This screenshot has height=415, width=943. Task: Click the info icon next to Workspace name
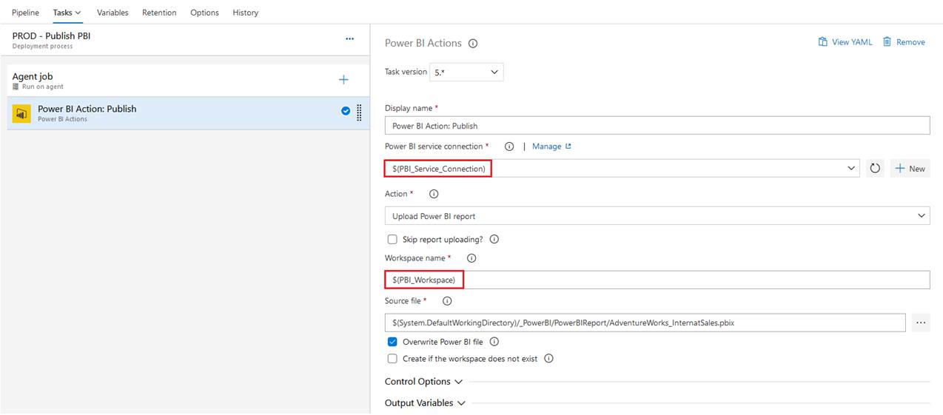(x=471, y=258)
